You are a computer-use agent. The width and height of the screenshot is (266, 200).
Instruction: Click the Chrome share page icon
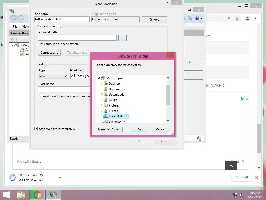(229, 18)
